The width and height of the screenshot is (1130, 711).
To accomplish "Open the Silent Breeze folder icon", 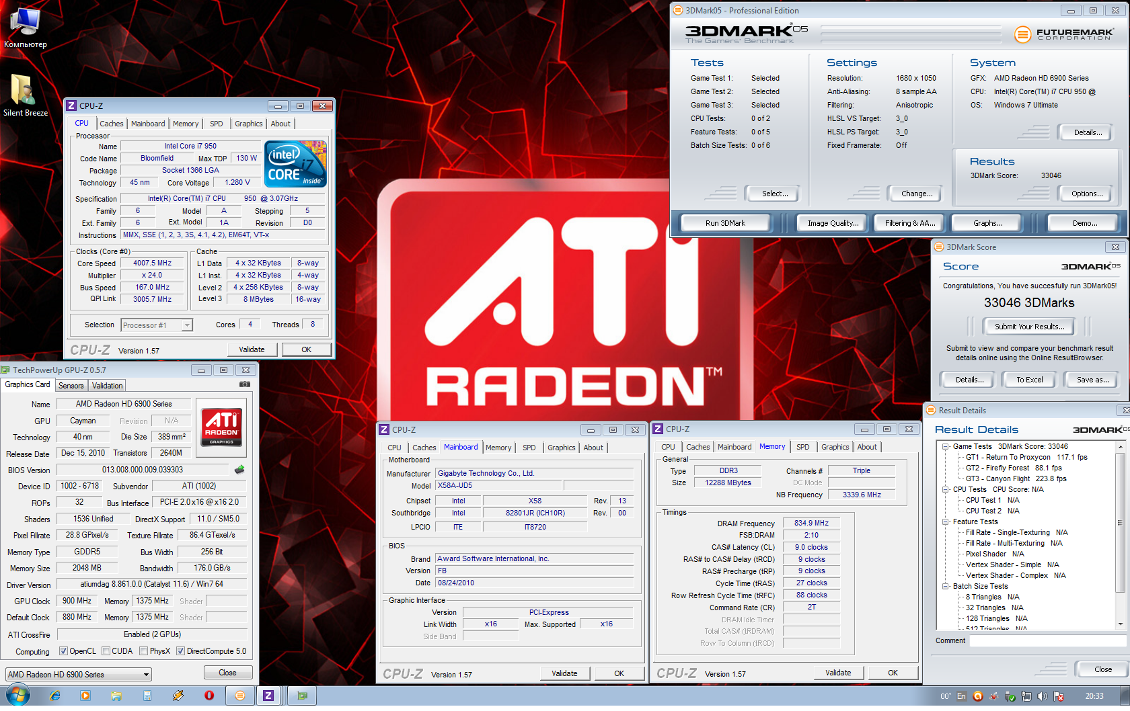I will click(25, 95).
